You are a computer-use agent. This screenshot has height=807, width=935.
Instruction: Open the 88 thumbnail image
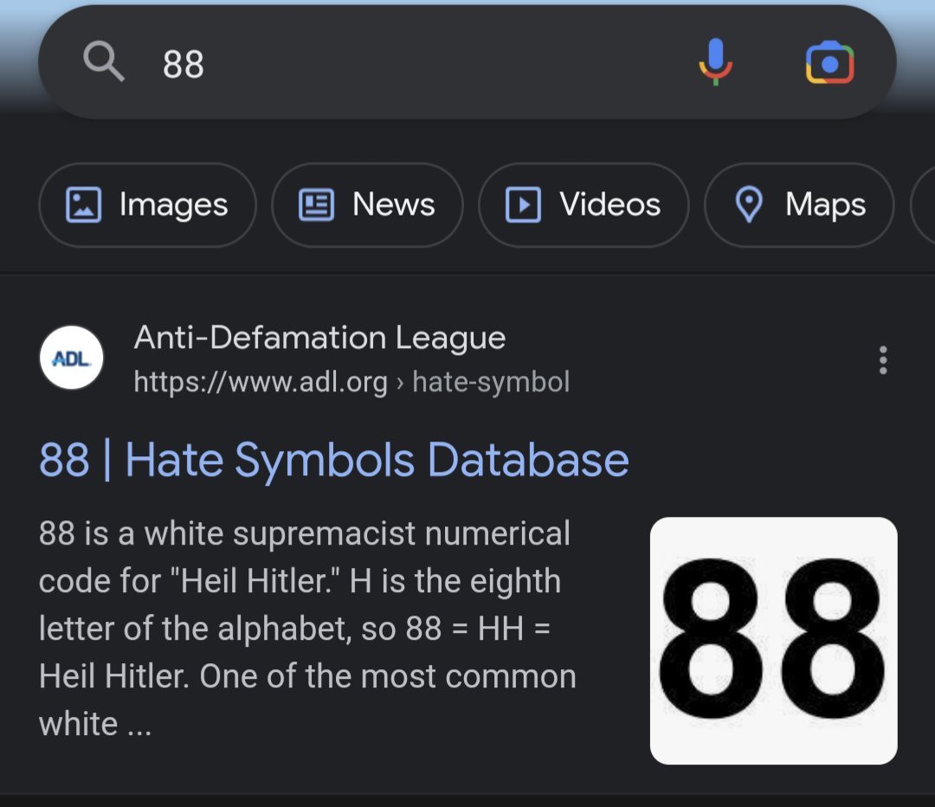pos(773,641)
